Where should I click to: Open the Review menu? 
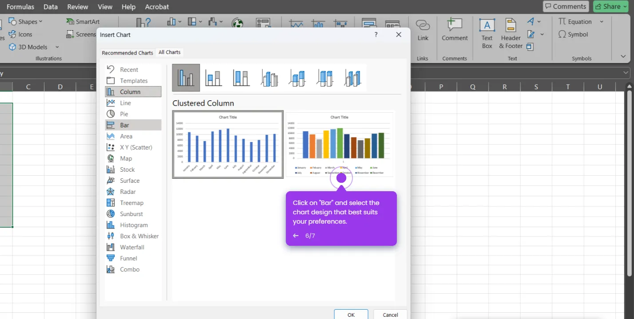77,7
